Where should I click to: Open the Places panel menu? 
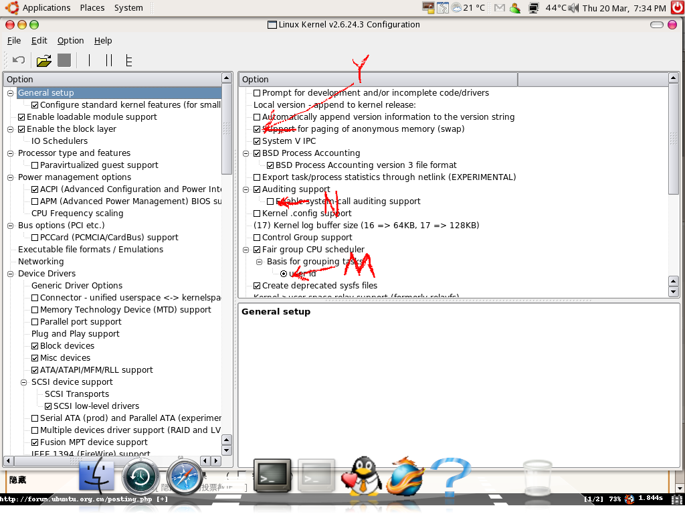92,8
